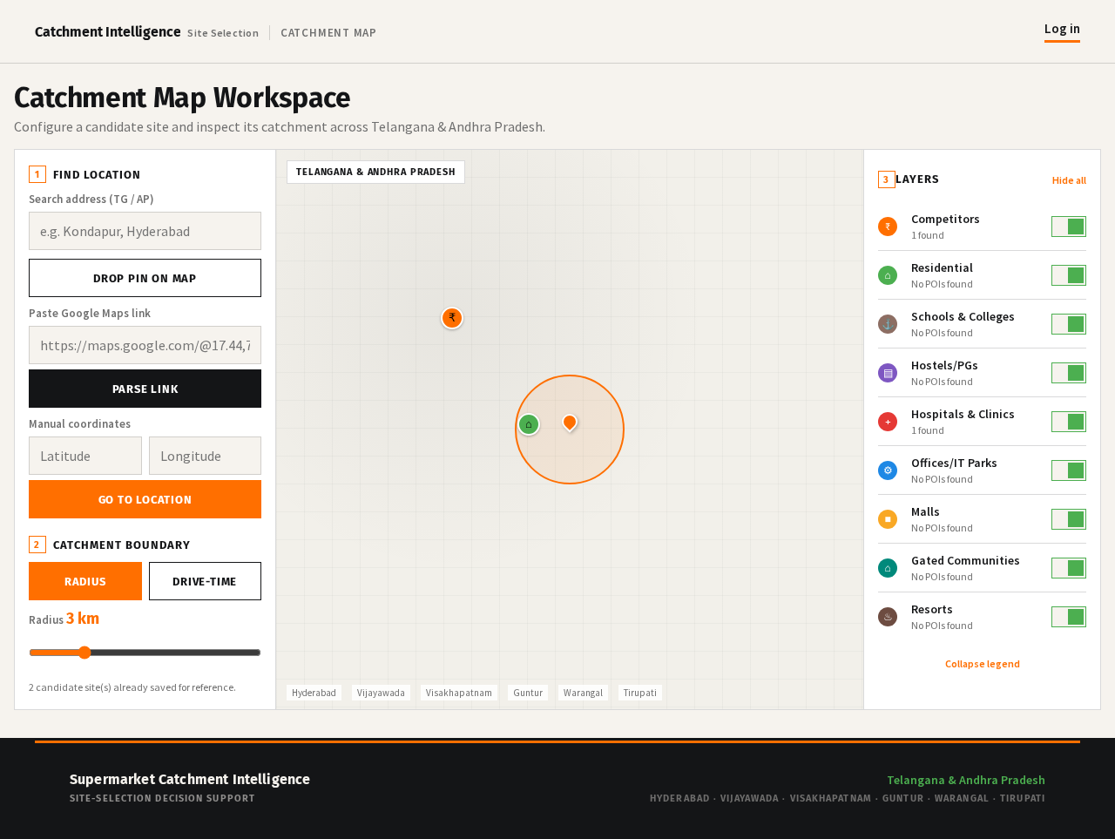This screenshot has width=1115, height=839.
Task: Click Go To Location button
Action: coord(145,499)
